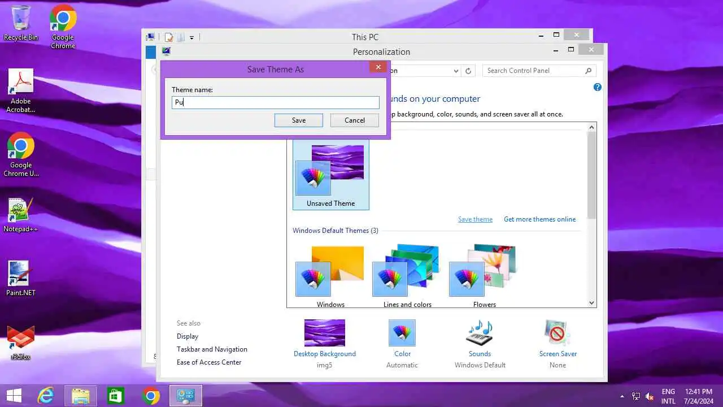Viewport: 723px width, 407px height.
Task: Expand the address bar history dropdown
Action: (456, 71)
